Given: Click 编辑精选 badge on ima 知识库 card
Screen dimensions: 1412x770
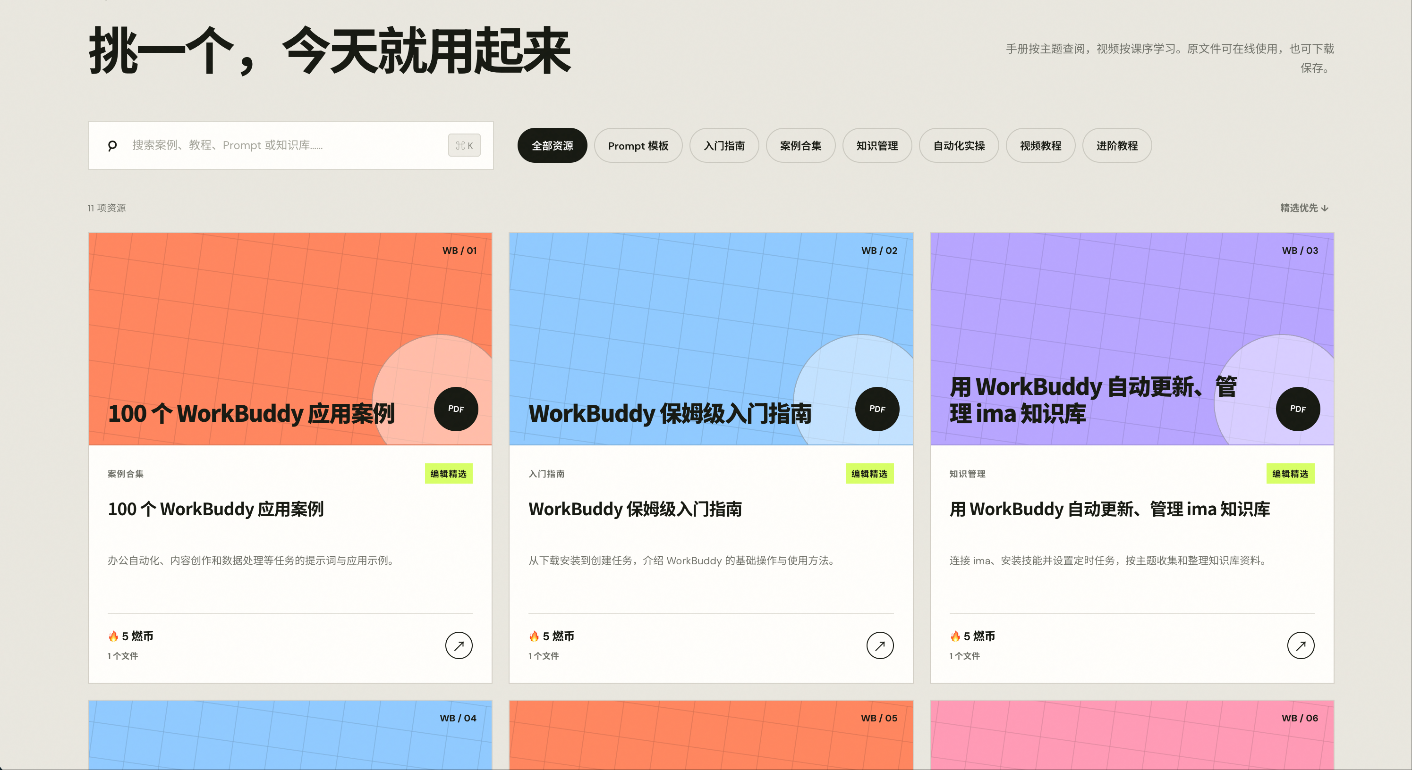Looking at the screenshot, I should tap(1290, 474).
